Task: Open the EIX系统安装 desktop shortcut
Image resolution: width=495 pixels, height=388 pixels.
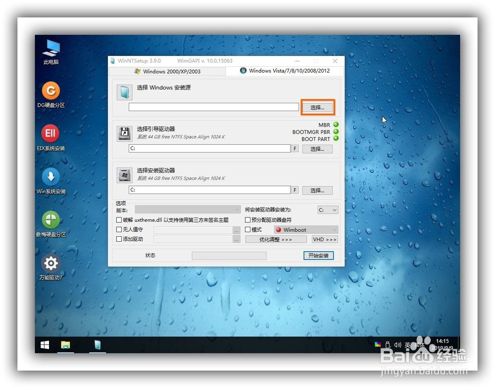Action: 51,138
